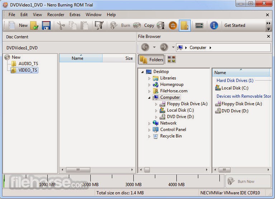Select Local Disk (C:) in the file list
This screenshot has width=275, height=199.
coord(235,88)
